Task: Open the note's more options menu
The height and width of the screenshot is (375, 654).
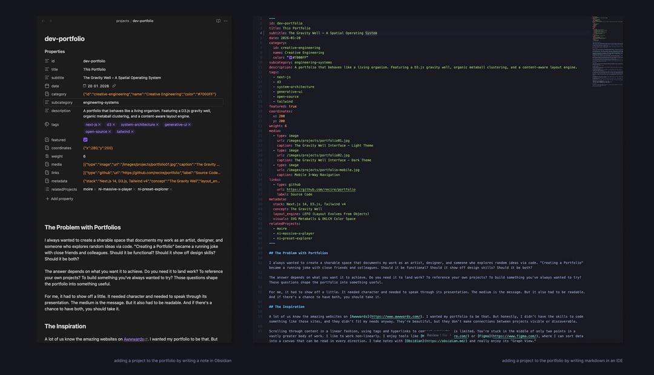Action: point(226,21)
